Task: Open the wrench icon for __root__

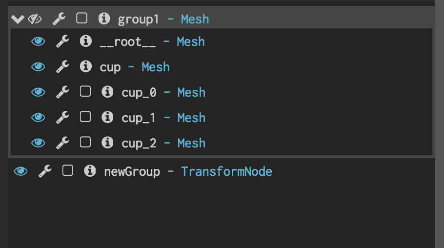Action: 62,41
